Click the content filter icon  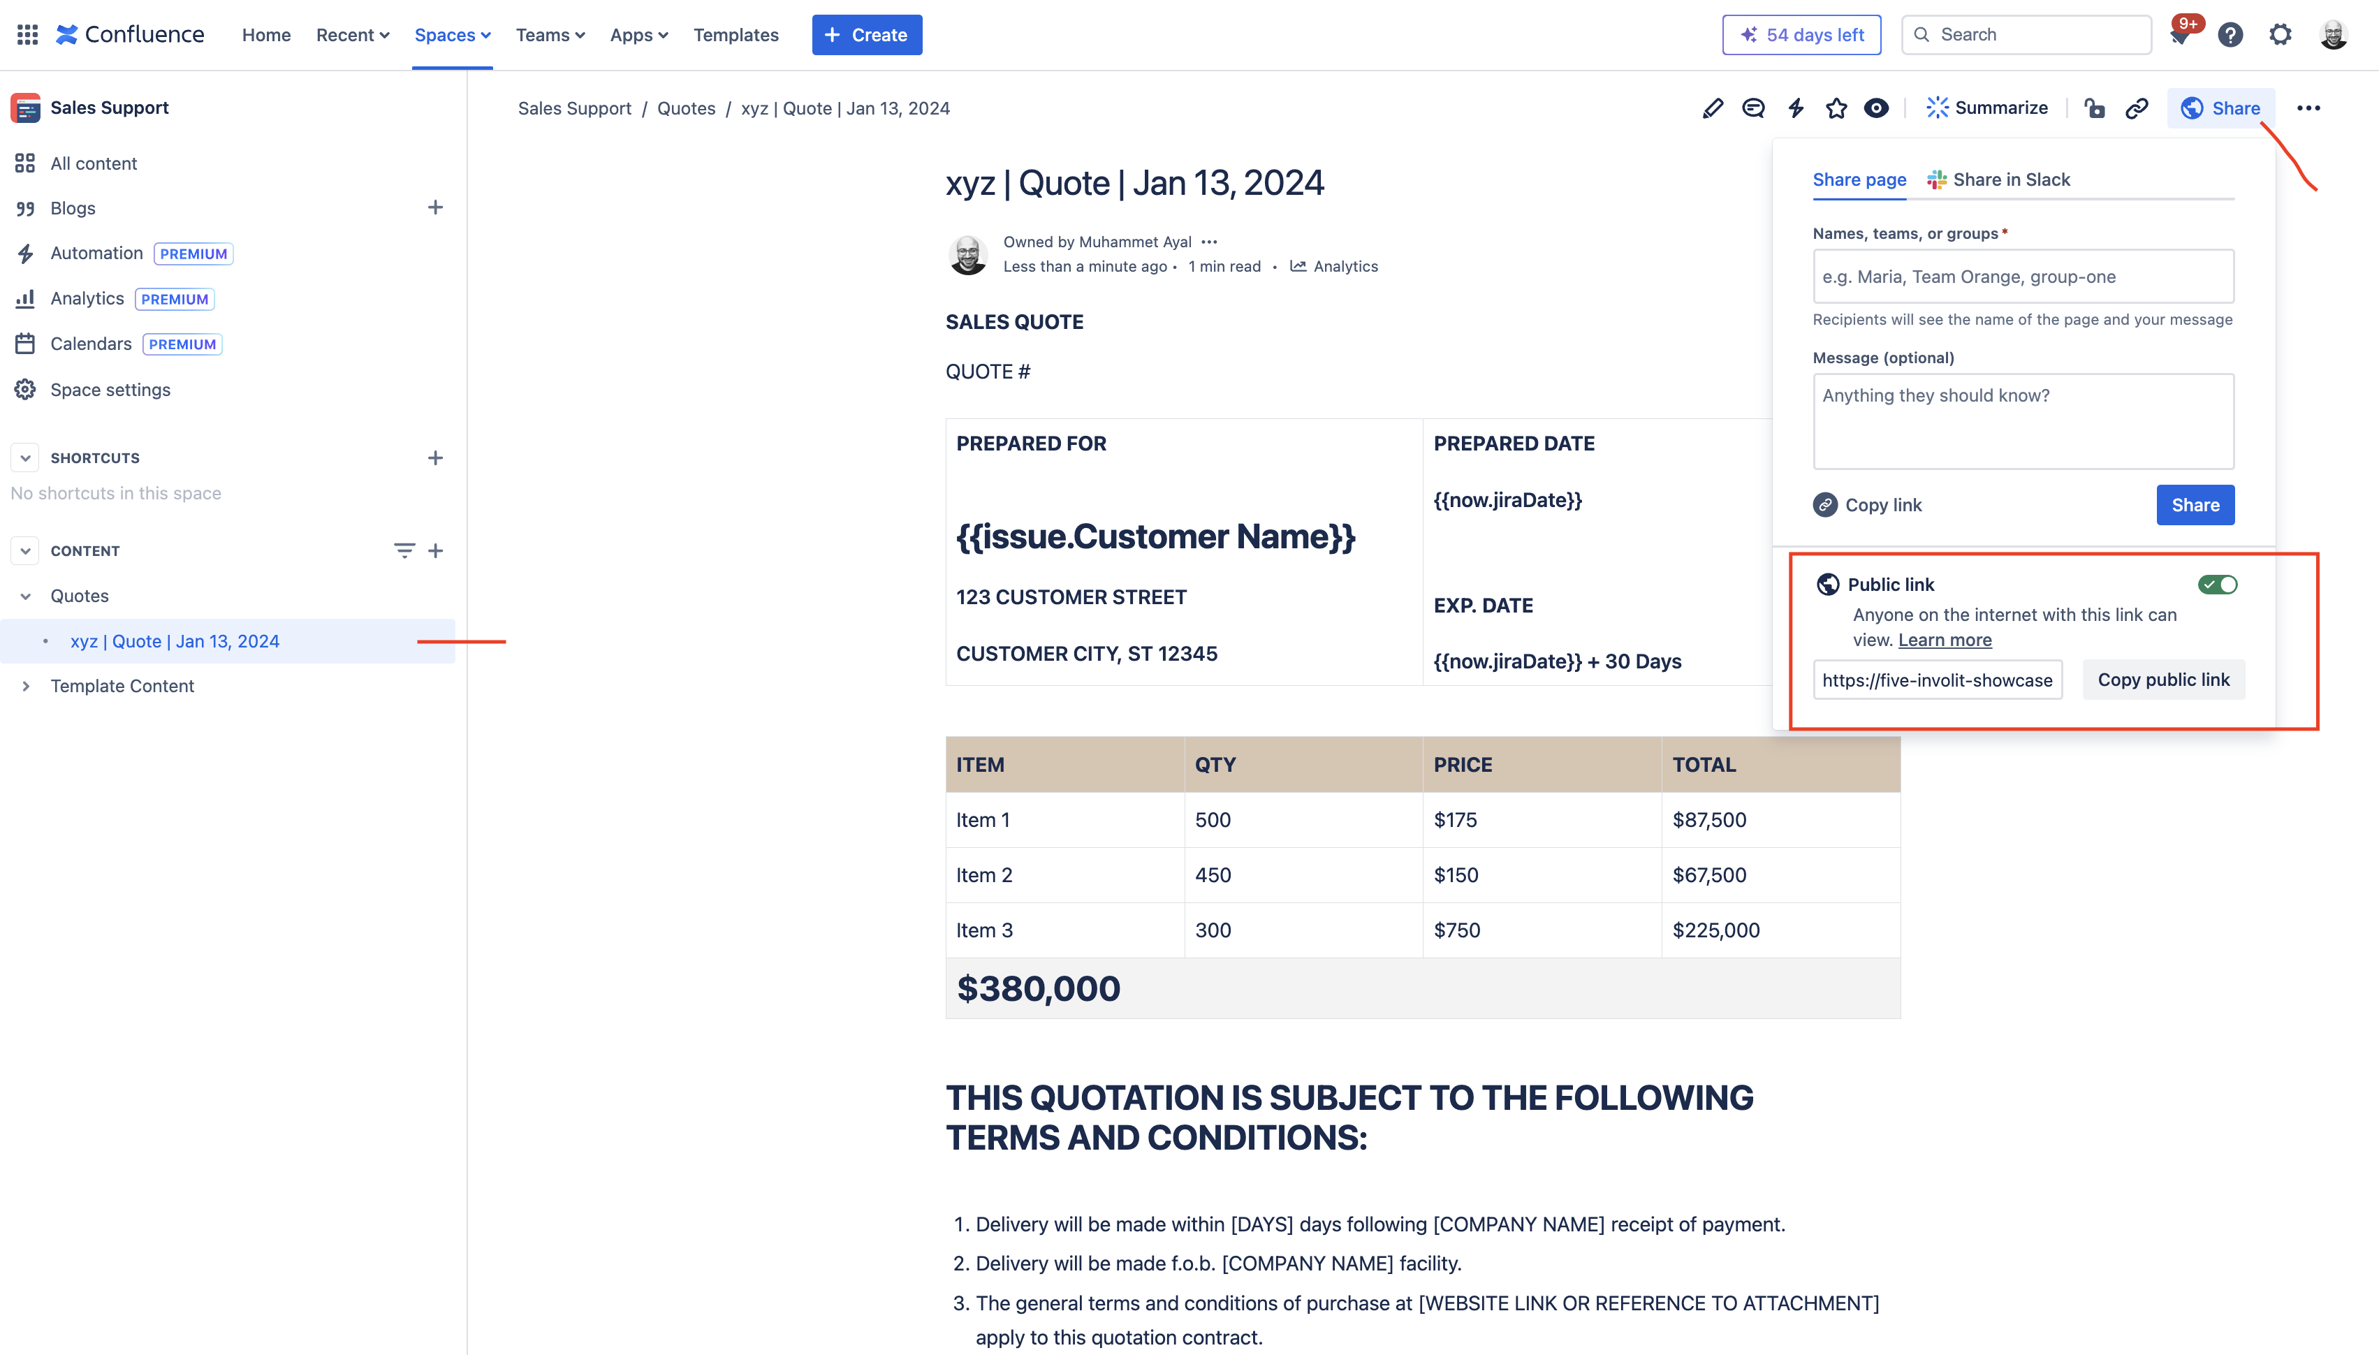click(x=404, y=551)
